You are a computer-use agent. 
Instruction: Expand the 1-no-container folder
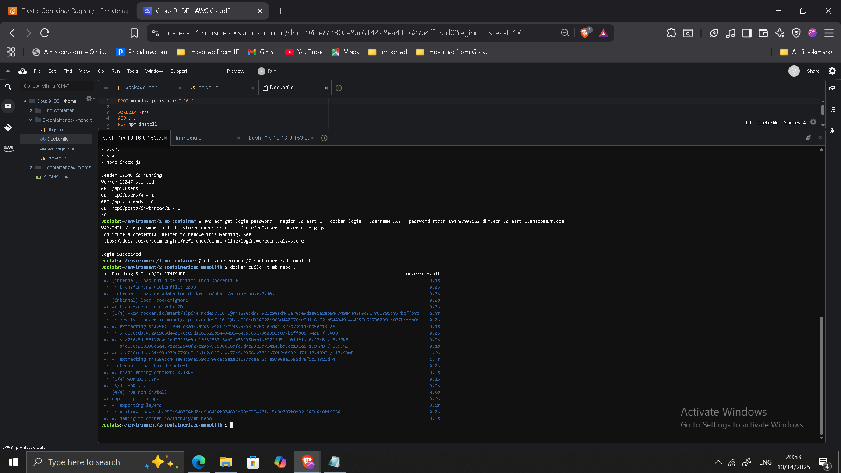tap(31, 110)
